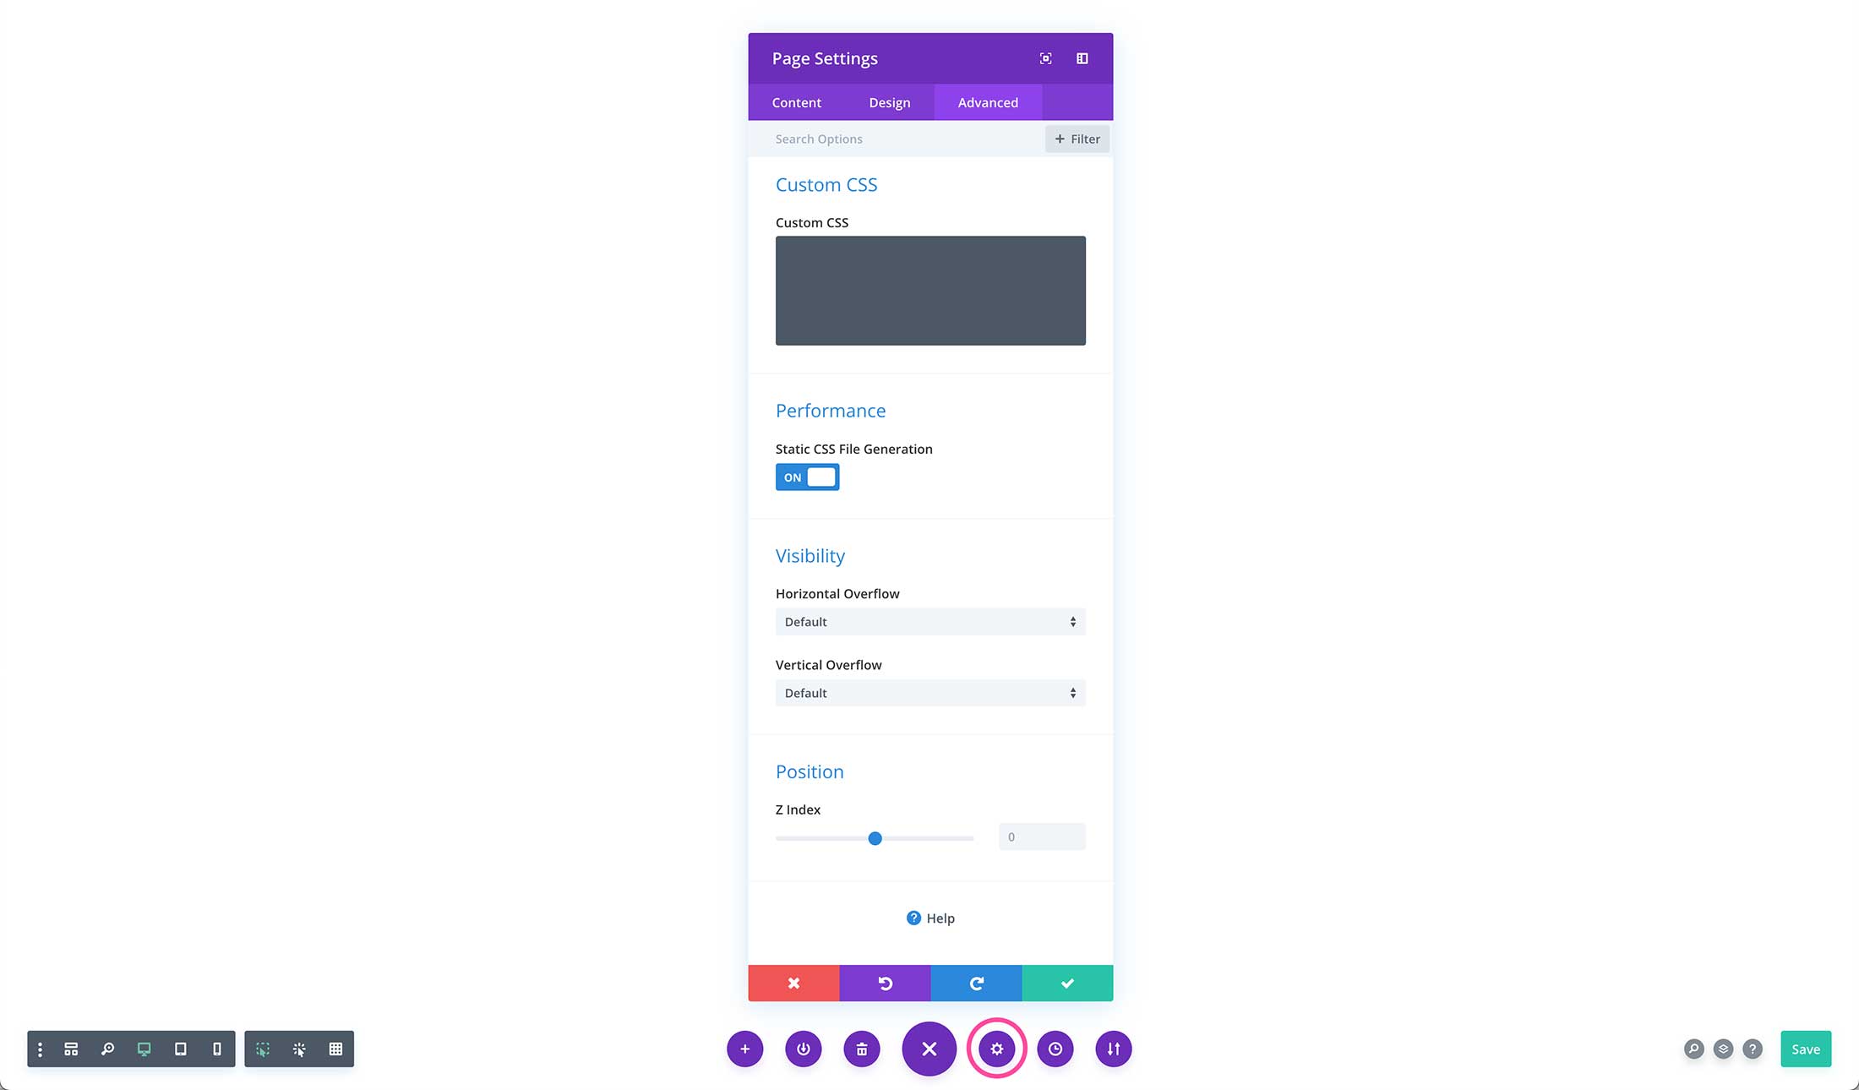The height and width of the screenshot is (1090, 1859).
Task: Click the power/disable module icon
Action: click(x=803, y=1049)
